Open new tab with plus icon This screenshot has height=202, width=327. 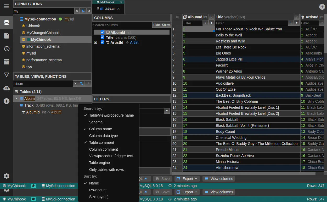coord(322,7)
